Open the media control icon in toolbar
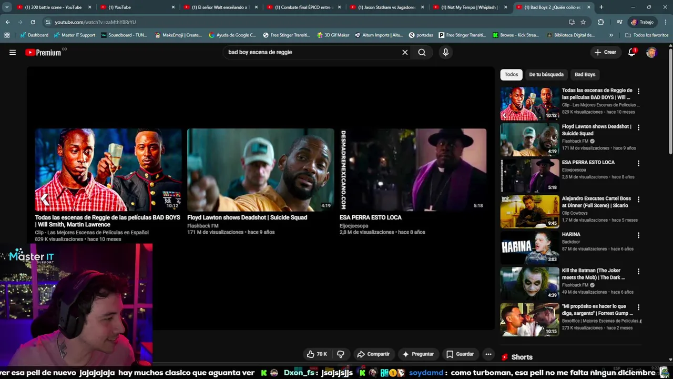 click(619, 22)
